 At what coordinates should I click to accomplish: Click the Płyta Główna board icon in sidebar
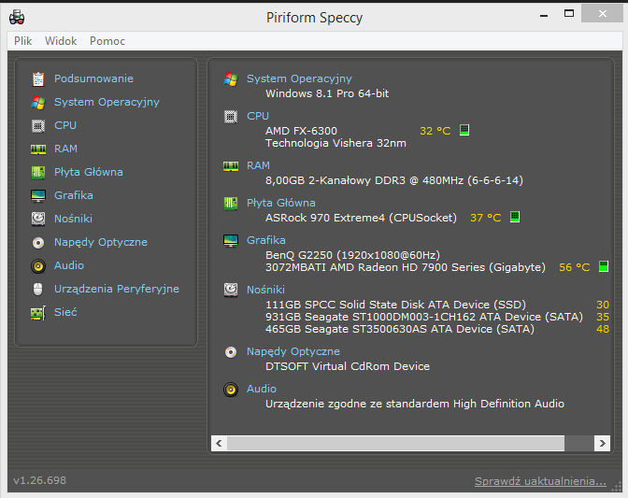tap(38, 172)
